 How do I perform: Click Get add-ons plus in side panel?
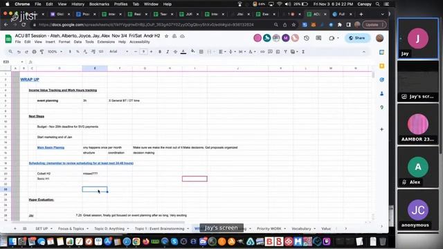tap(381, 129)
